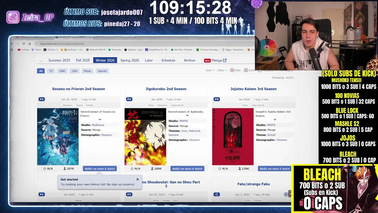Click play badge on Fate/strange Fake card
This screenshot has height=213, width=378.
click(217, 194)
